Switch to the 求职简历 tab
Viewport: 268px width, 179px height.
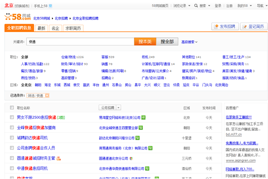(73, 28)
